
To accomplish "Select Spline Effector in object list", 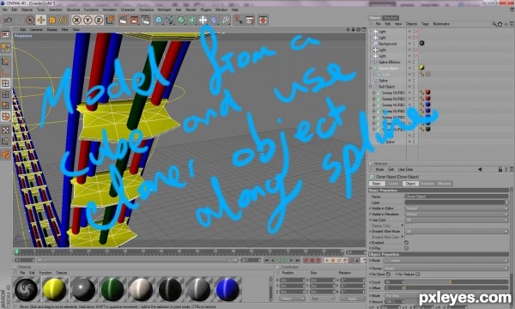I will (x=389, y=62).
